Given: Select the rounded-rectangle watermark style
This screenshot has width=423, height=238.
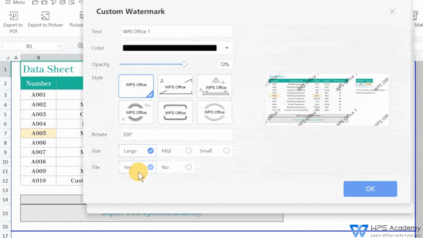Looking at the screenshot, I should click(x=176, y=112).
